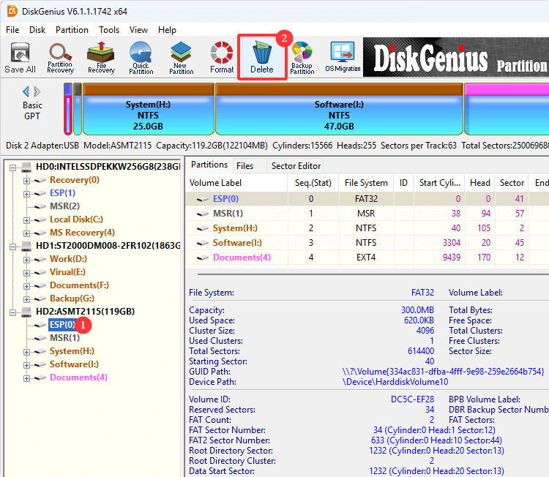549x477 pixels.
Task: Select System(H:) row in partitions table
Action: [367, 228]
